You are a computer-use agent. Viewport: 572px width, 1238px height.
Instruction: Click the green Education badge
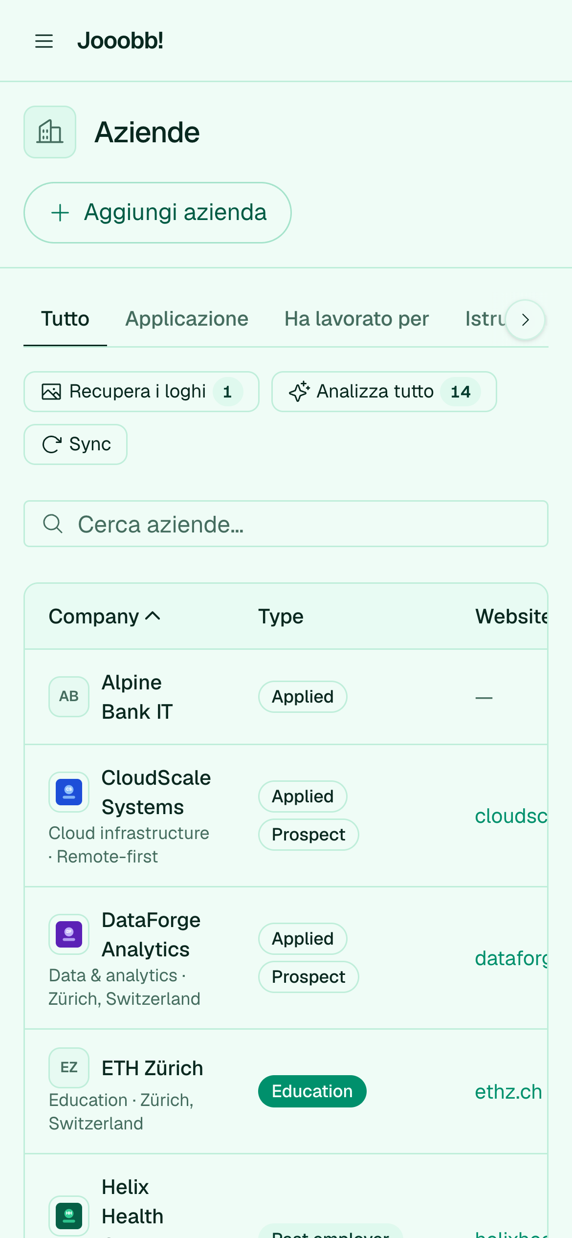(x=312, y=1091)
